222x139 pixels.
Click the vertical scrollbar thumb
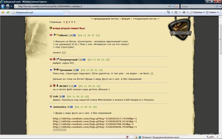coord(220,39)
